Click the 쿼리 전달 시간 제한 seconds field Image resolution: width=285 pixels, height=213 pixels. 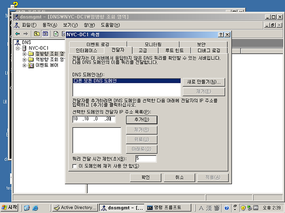tap(146, 159)
